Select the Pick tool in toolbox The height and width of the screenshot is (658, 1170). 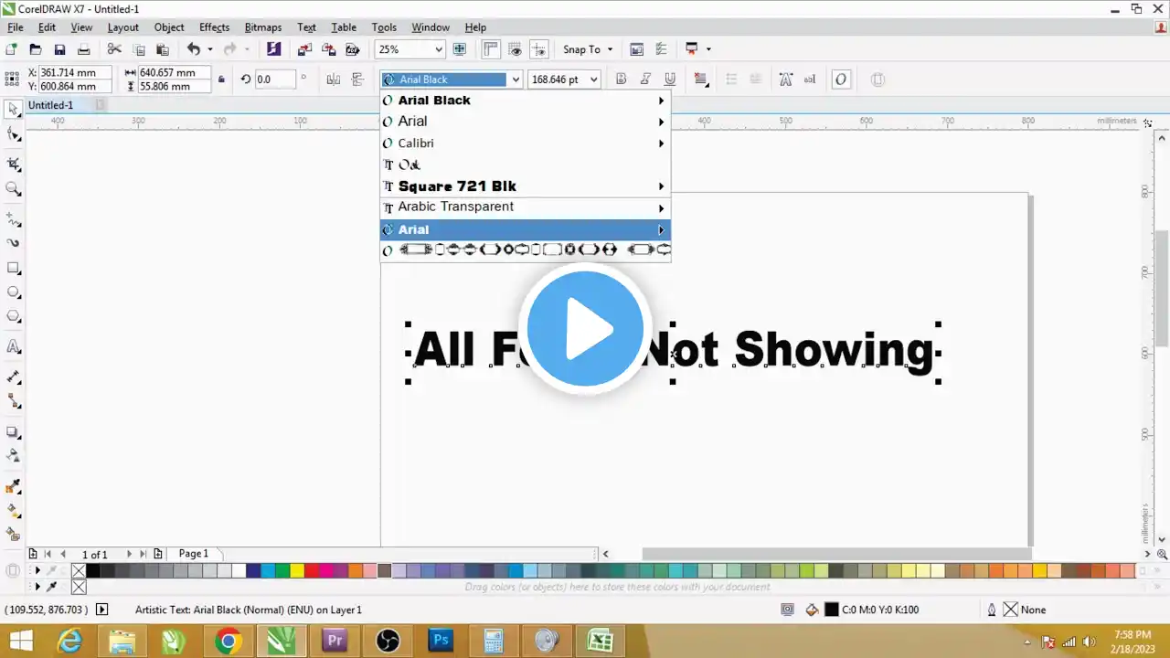13,111
